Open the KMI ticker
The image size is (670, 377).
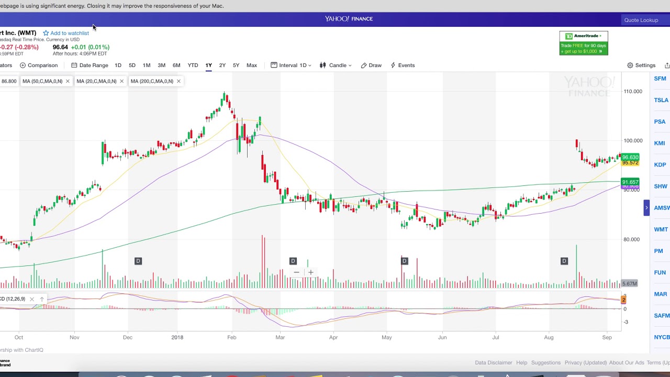[x=660, y=143]
